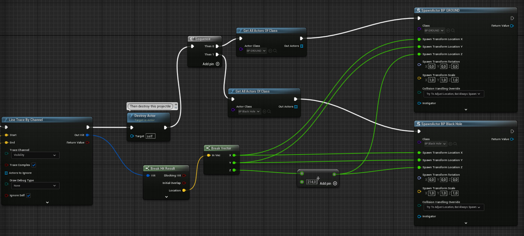Click Out Actors pin on BP Black Hole Get All Actors
This screenshot has width=524, height=236.
[x=296, y=106]
